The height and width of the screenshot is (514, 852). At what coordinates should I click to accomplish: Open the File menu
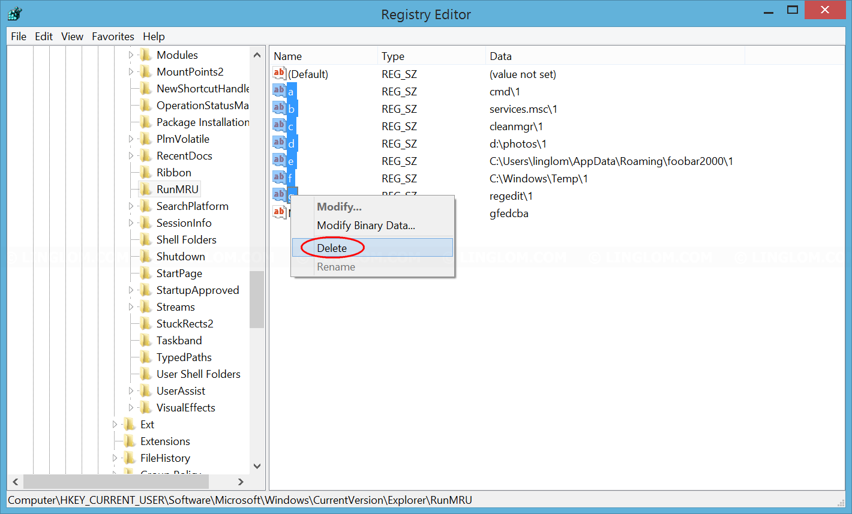(x=19, y=37)
